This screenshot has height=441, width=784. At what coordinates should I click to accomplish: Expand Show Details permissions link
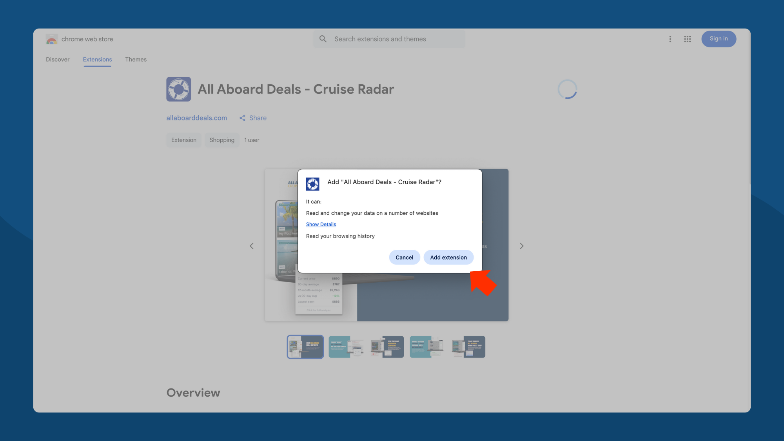click(x=321, y=225)
